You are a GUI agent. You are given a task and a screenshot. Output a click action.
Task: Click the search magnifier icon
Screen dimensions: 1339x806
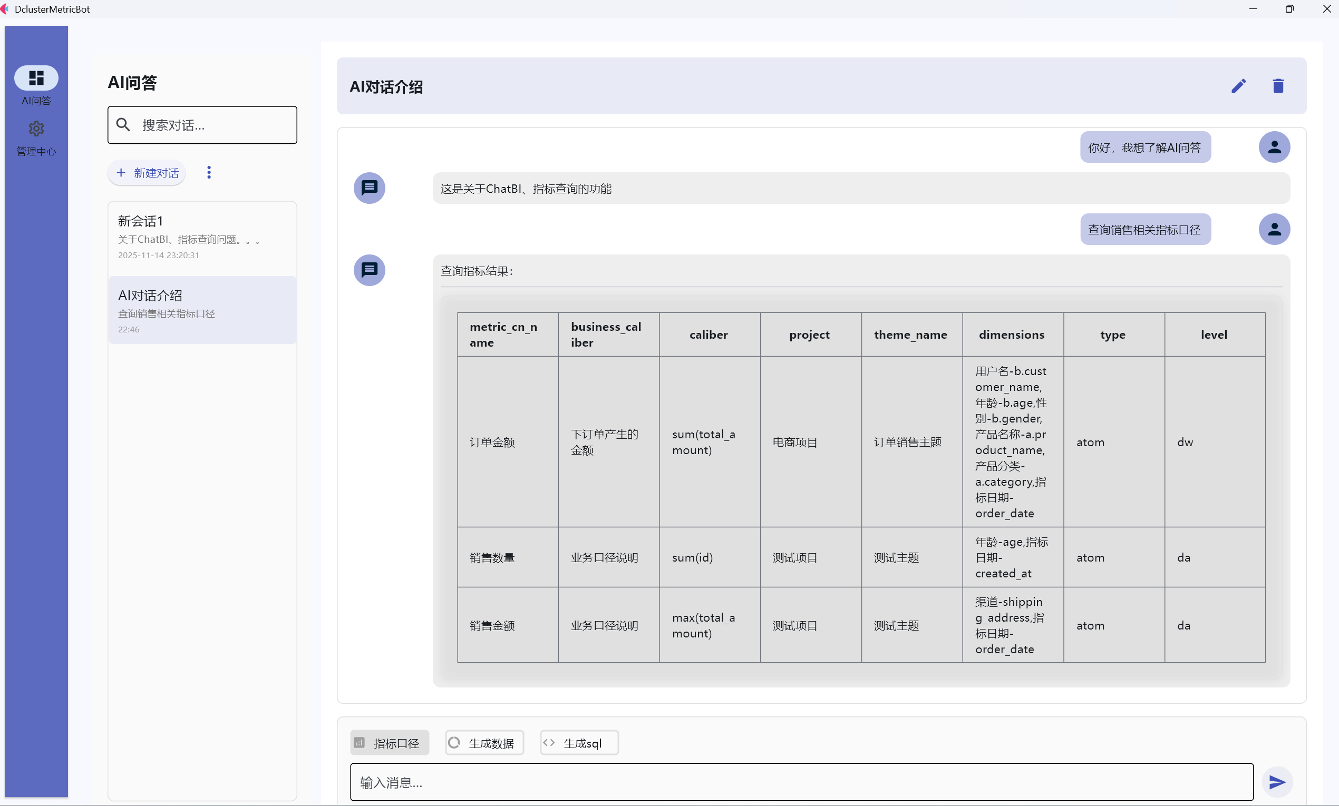coord(123,125)
